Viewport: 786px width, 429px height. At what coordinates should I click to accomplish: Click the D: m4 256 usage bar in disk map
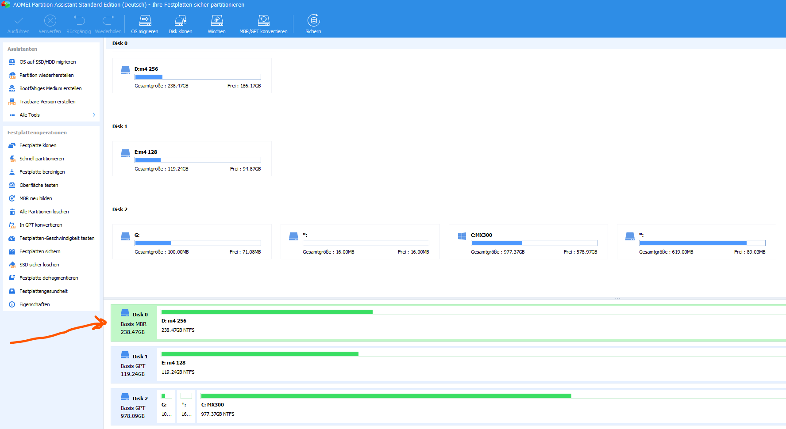[x=474, y=312]
